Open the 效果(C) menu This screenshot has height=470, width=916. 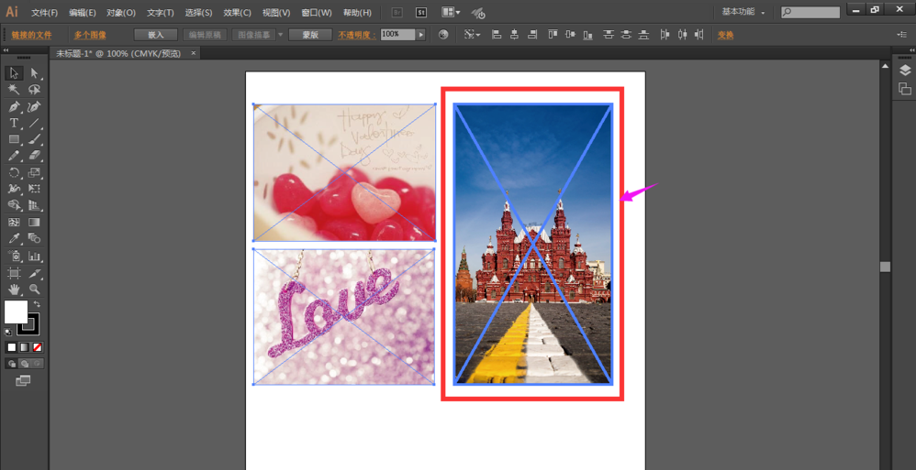click(x=237, y=13)
